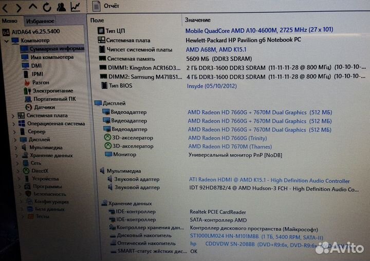370x261 pixels.
Task: Select the Дисплей section header in the report
Action: (x=110, y=103)
